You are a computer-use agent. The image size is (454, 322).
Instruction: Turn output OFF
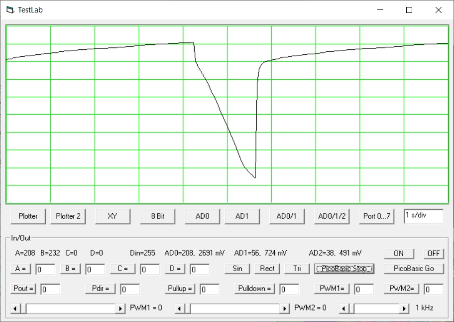pyautogui.click(x=433, y=253)
